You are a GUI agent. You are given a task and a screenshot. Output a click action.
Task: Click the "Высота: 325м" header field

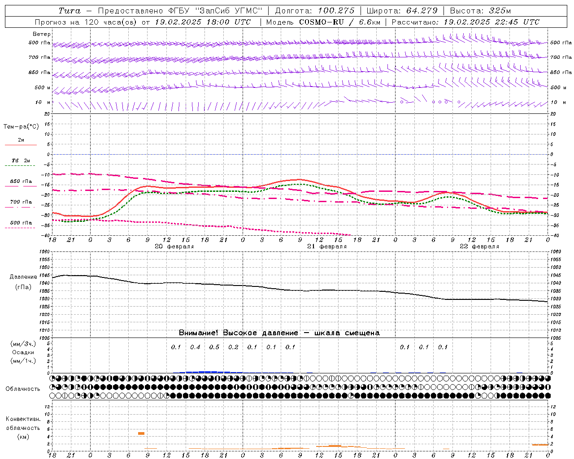coord(480,11)
